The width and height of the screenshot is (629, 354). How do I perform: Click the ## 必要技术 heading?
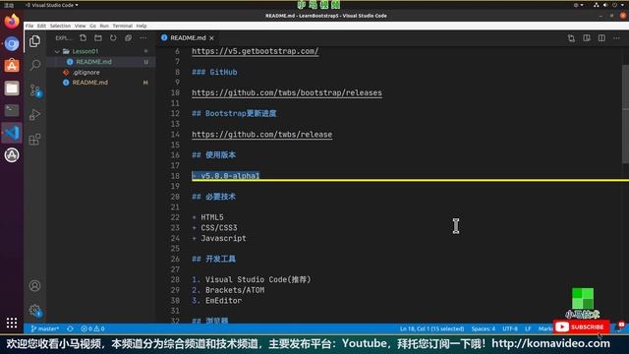click(x=214, y=197)
